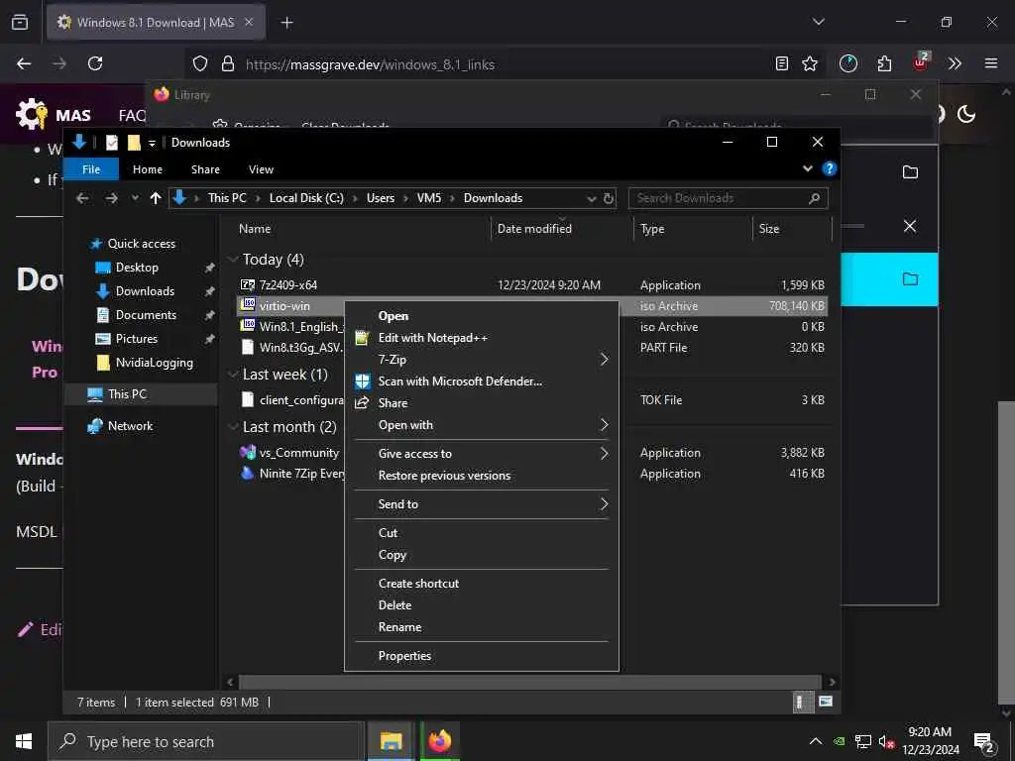The image size is (1015, 761).
Task: Click New folder quick access toolbar icon
Action: coord(134,143)
